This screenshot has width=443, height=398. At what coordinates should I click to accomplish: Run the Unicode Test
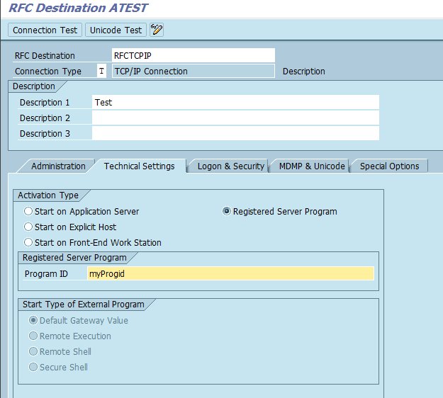point(116,30)
